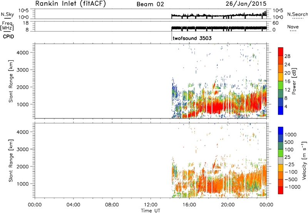Click the 'Rankin Inlet (fitACF)' title
The width and height of the screenshot is (308, 213).
[70, 3]
